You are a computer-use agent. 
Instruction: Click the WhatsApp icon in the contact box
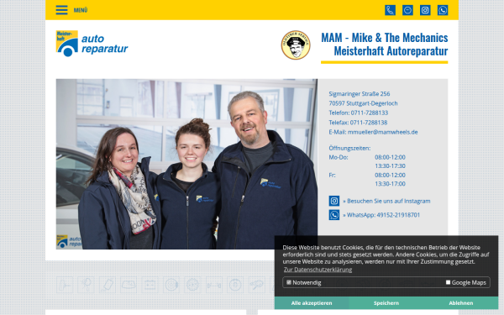[x=334, y=215]
